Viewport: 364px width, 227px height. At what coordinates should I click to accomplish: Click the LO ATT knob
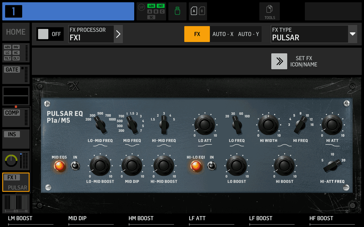[x=205, y=125]
